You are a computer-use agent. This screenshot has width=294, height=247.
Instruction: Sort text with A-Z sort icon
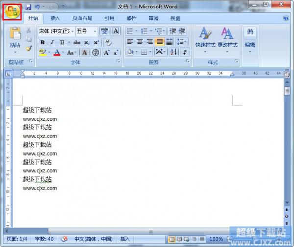pyautogui.click(x=173, y=52)
